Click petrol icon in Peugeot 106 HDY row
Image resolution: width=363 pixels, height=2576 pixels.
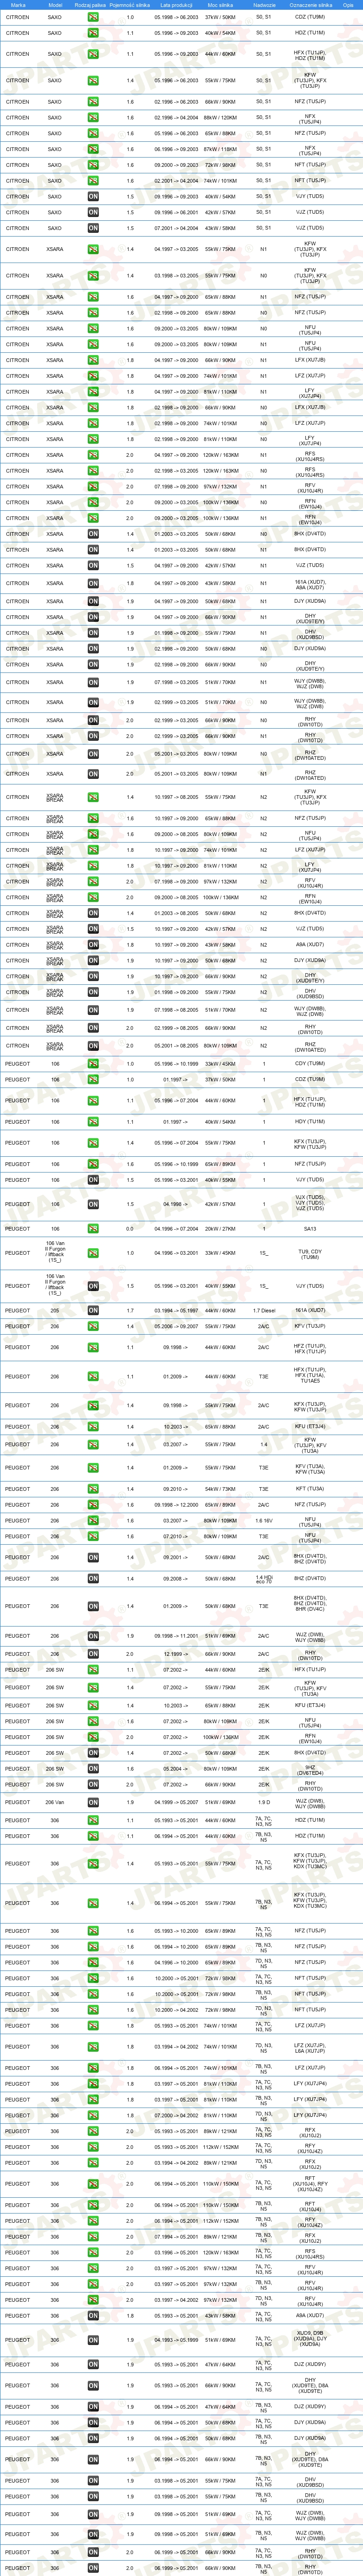93,1121
